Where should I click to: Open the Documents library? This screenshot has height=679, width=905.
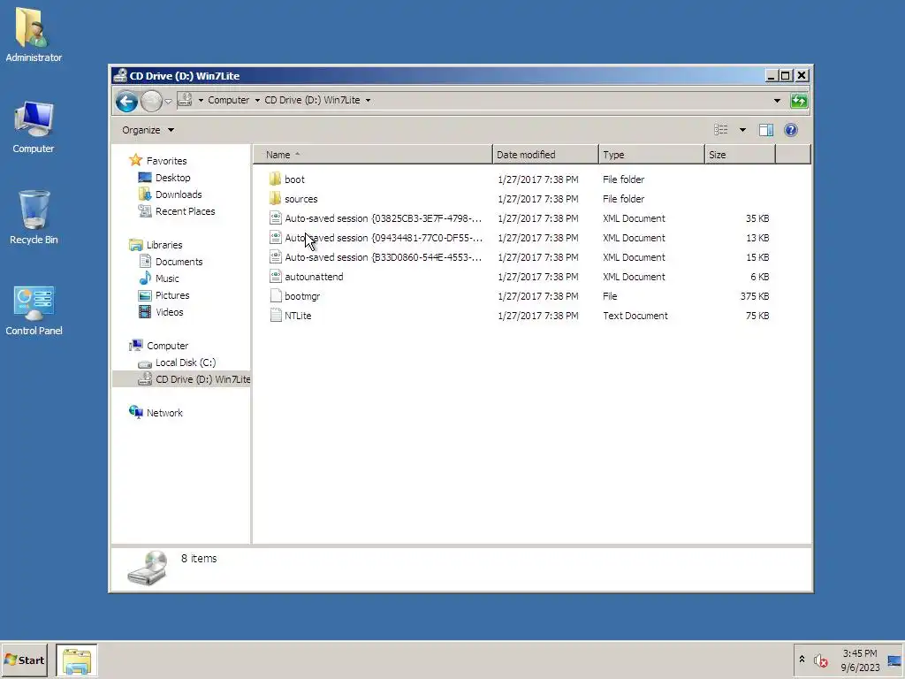179,262
